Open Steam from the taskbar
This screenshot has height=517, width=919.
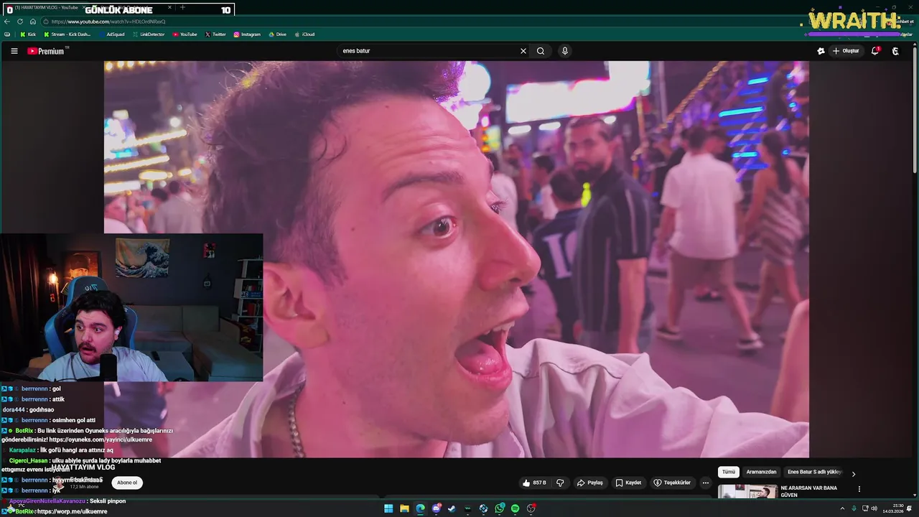pos(452,508)
